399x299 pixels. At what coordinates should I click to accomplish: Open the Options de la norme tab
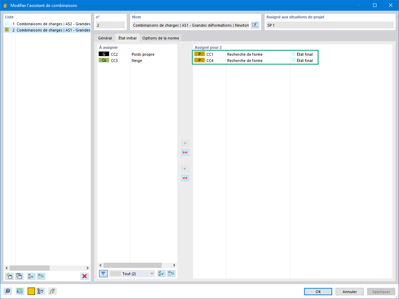click(161, 38)
